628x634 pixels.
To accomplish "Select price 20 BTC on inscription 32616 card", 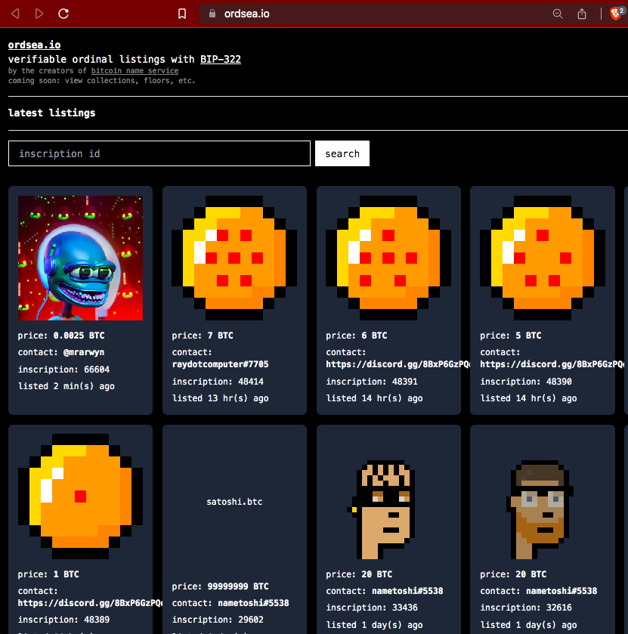I will (513, 574).
